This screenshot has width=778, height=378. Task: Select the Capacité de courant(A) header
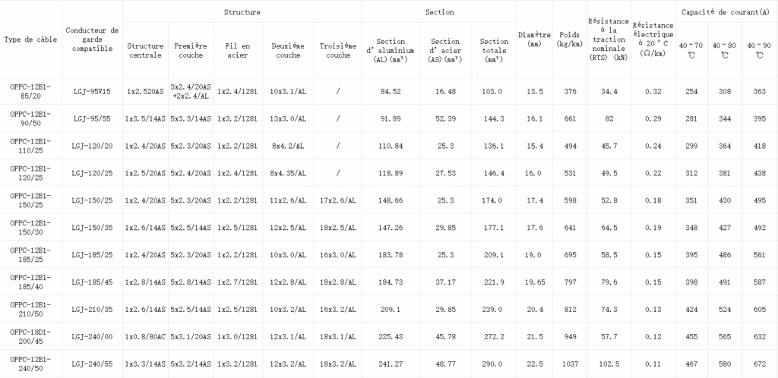pyautogui.click(x=726, y=12)
